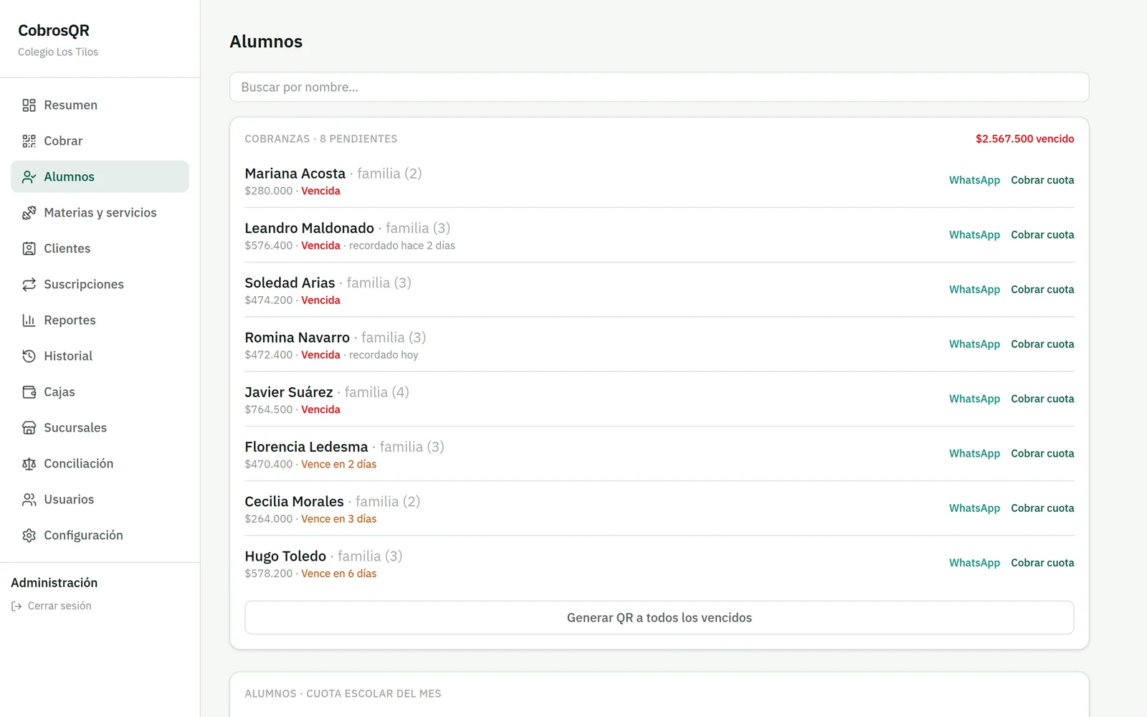1147x717 pixels.
Task: Click WhatsApp link for Mariana Acosta
Action: pos(974,180)
